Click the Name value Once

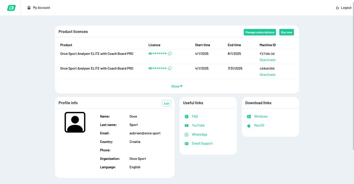point(133,116)
